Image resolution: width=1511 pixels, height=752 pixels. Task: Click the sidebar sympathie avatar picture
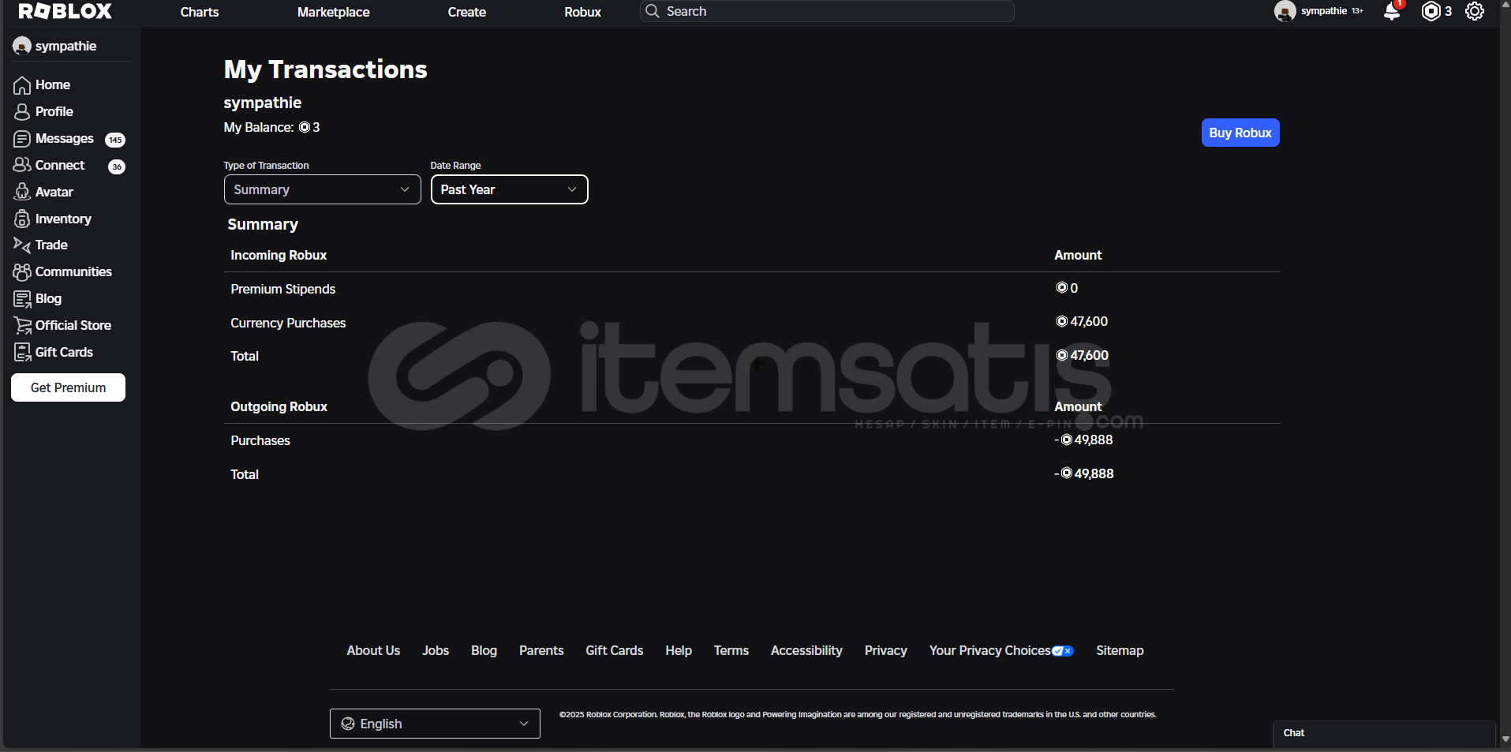tap(22, 46)
